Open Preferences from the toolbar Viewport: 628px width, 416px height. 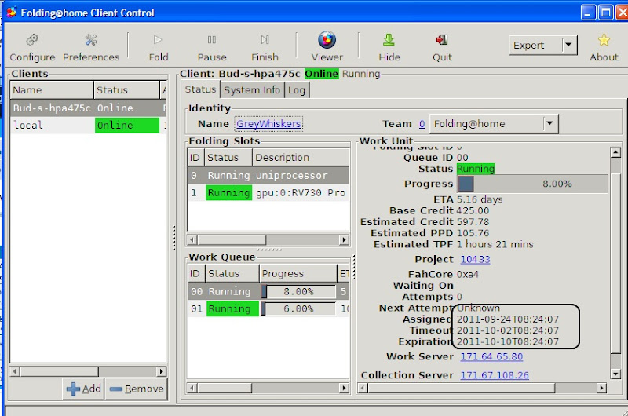(91, 48)
